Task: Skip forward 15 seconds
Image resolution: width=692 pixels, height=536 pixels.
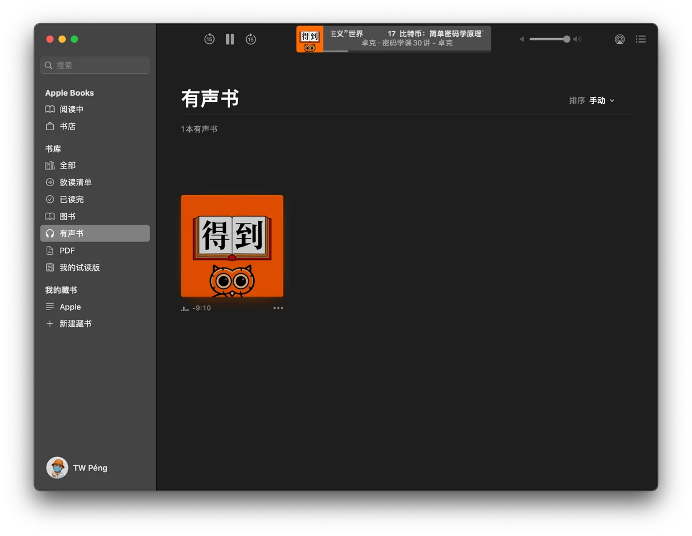Action: point(251,39)
